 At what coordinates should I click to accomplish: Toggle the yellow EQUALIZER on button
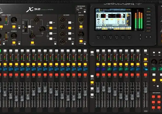[x=32, y=43]
